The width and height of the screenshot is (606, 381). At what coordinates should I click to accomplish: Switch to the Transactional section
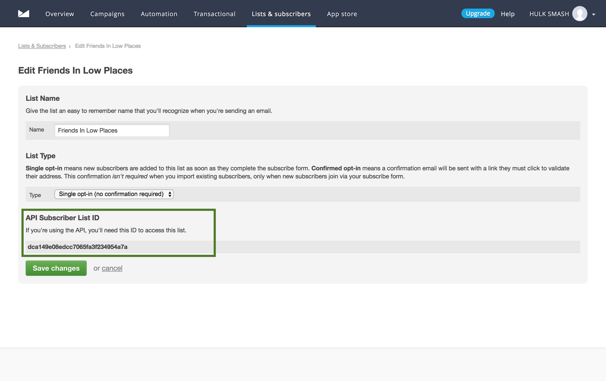click(x=214, y=14)
